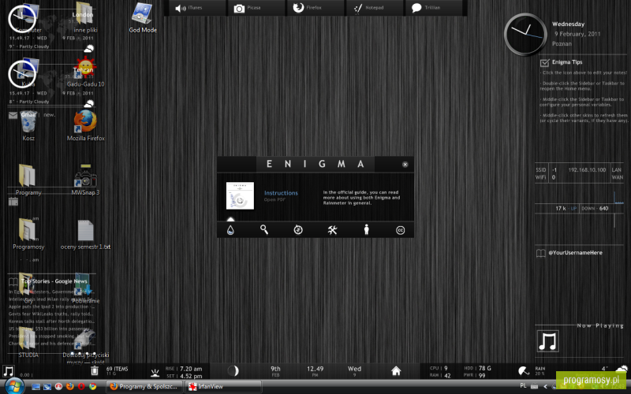Screen dimensions: 631x394
Task: Close the Enigma home panel
Action: point(405,165)
